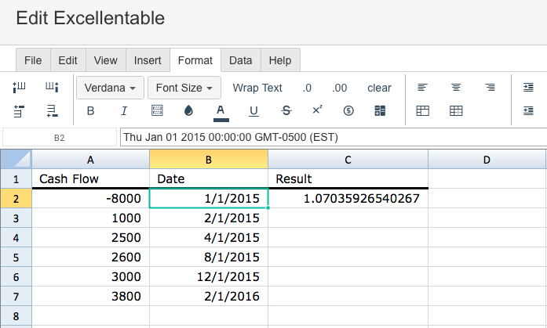The image size is (547, 328).
Task: Toggle strikethrough formatting
Action: pyautogui.click(x=286, y=111)
